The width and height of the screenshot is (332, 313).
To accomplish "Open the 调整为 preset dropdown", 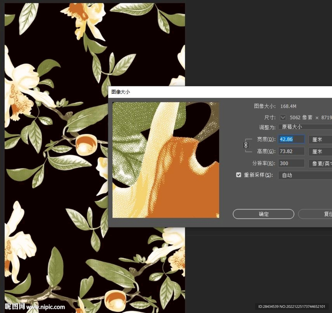I will (x=305, y=127).
